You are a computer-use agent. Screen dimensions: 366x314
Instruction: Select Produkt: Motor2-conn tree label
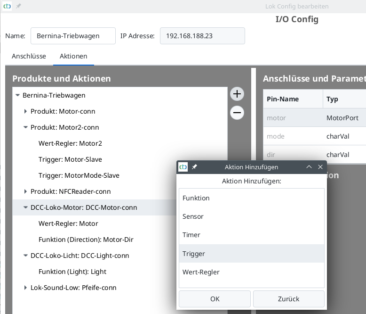click(64, 127)
